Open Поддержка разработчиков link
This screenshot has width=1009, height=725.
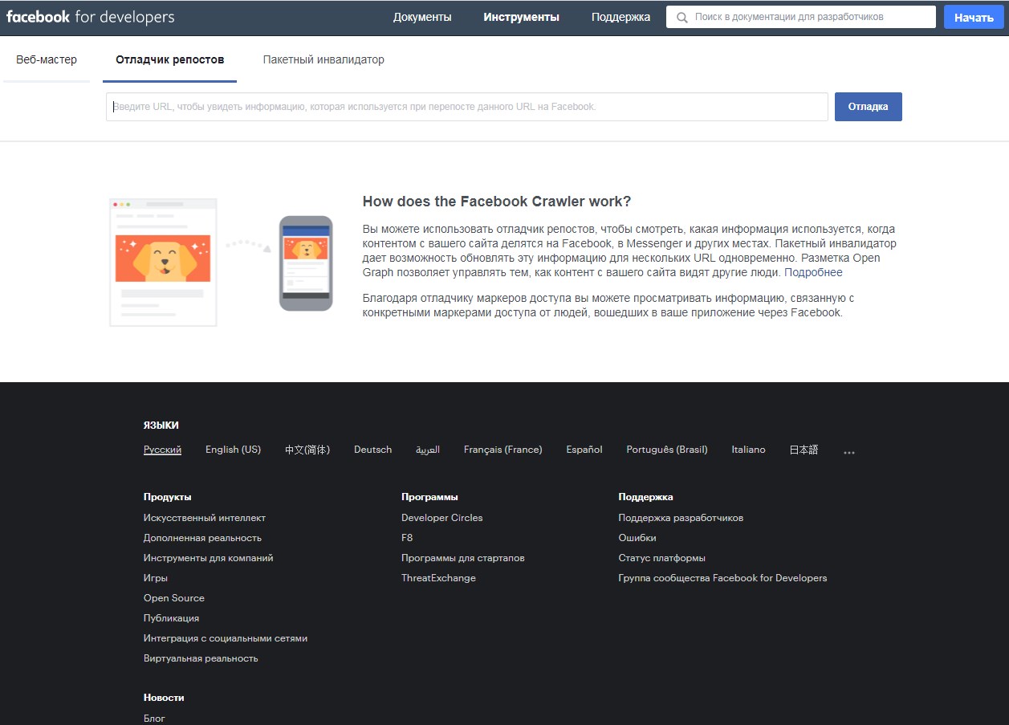681,518
